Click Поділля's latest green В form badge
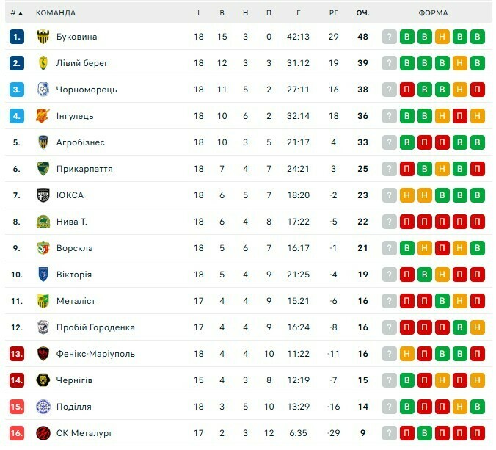496x450 pixels. [478, 407]
